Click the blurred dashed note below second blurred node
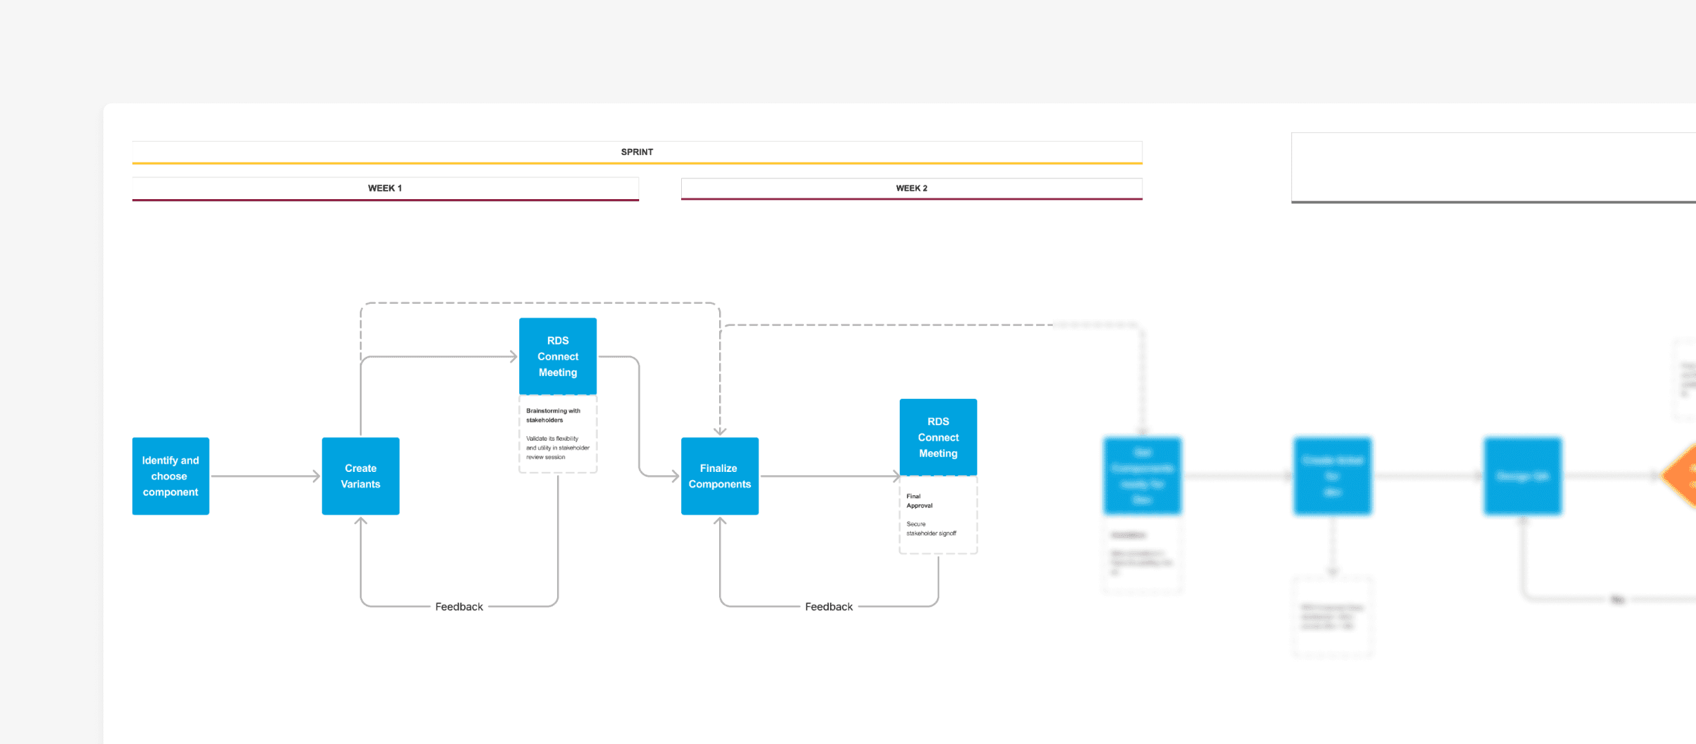Image resolution: width=1696 pixels, height=744 pixels. [x=1332, y=617]
